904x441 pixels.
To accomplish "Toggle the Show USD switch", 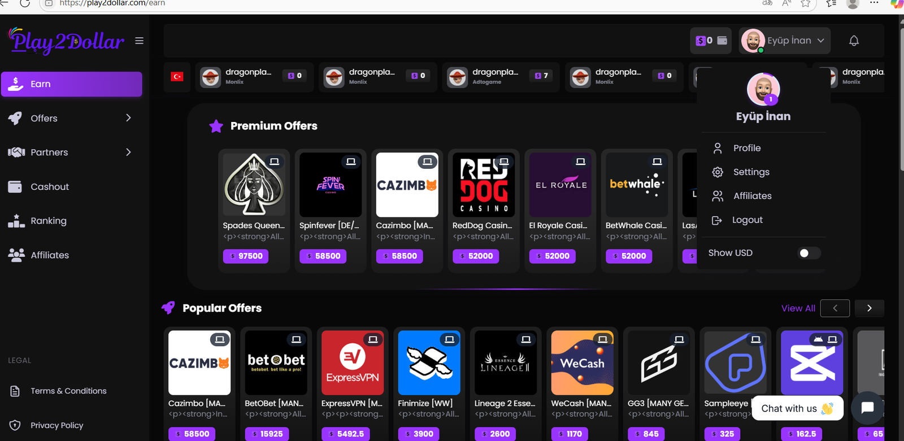I will click(x=809, y=253).
